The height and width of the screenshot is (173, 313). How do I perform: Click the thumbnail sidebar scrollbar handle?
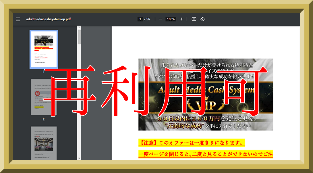coord(79,37)
